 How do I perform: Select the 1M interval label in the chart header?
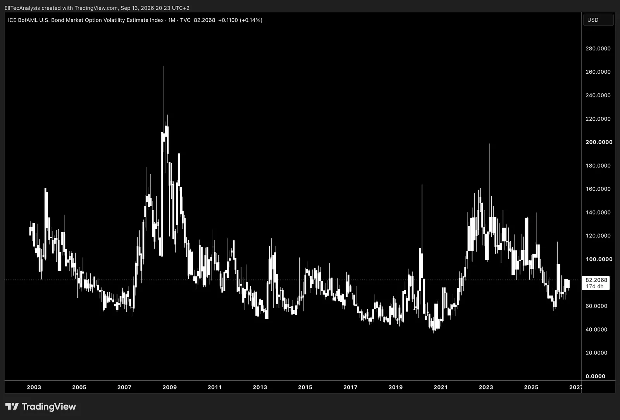[172, 20]
